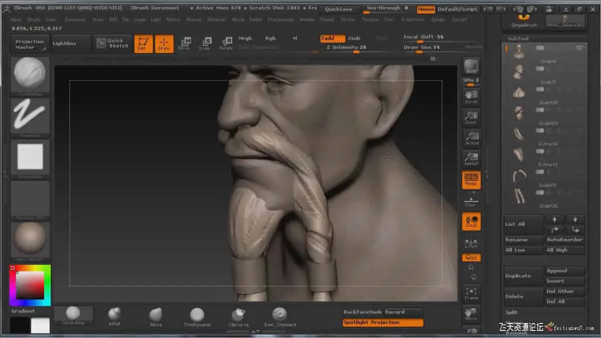
Task: Expand the Split section
Action: click(512, 312)
